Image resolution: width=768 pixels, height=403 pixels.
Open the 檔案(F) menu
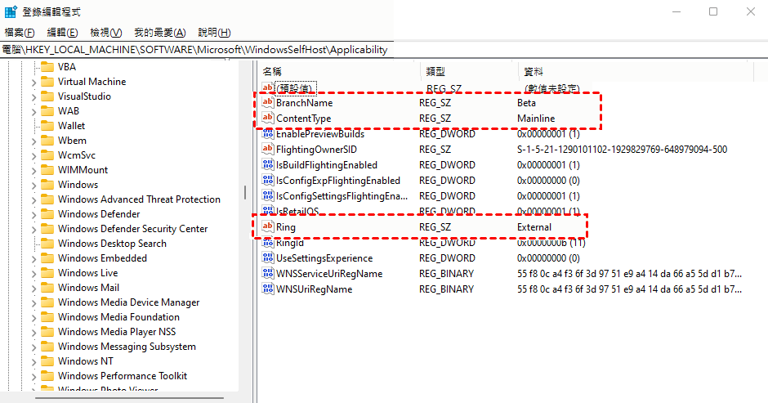pyautogui.click(x=20, y=33)
